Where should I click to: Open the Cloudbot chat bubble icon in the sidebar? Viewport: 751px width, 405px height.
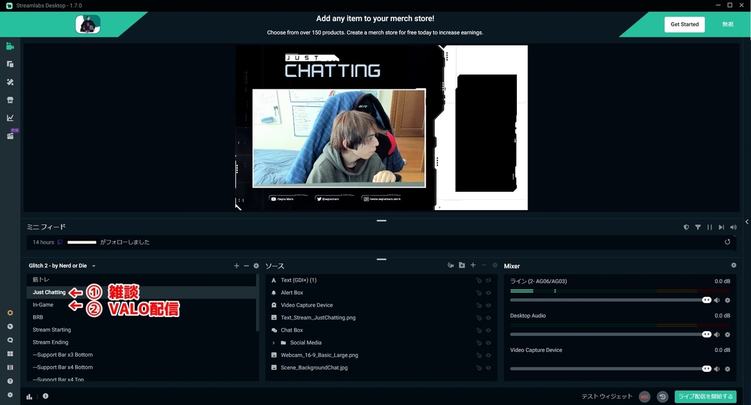pyautogui.click(x=10, y=340)
